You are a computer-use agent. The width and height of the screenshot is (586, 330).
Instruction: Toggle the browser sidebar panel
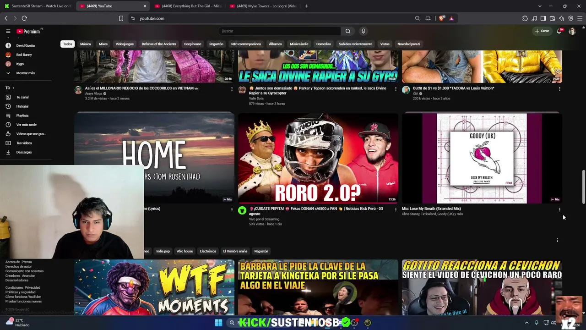[543, 18]
